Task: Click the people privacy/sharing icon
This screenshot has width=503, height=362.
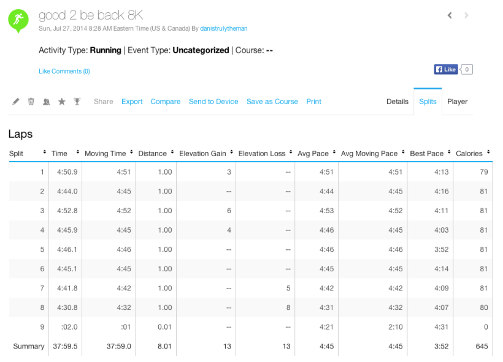Action: [x=46, y=102]
